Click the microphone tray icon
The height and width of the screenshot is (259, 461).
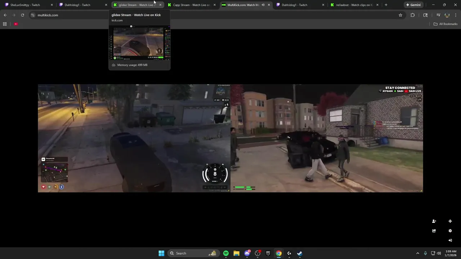[x=425, y=253]
